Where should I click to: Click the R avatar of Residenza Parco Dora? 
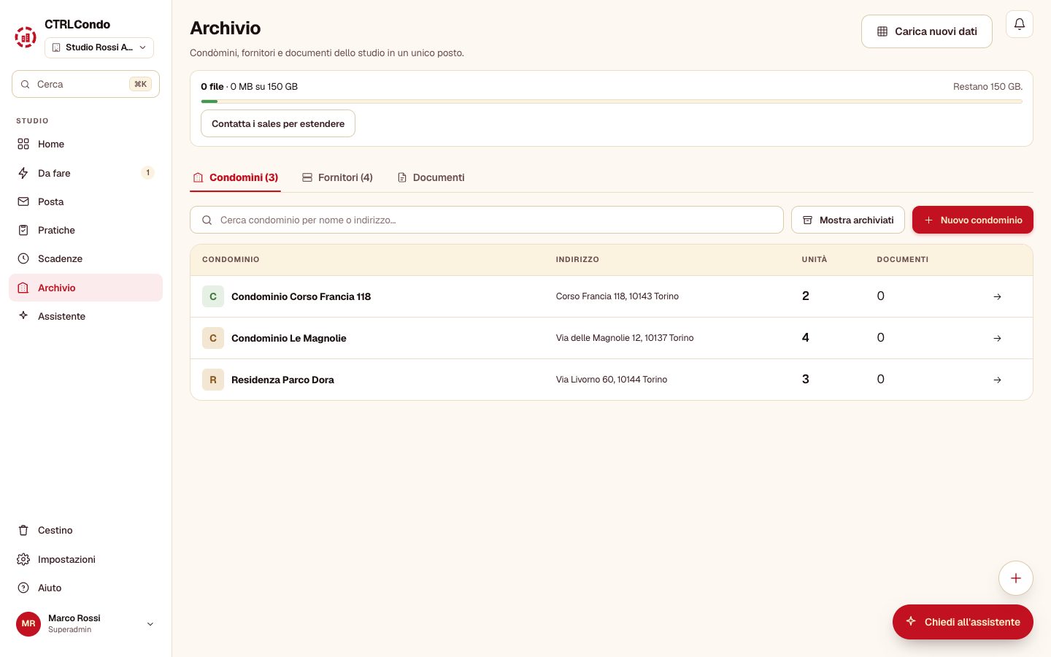(213, 380)
